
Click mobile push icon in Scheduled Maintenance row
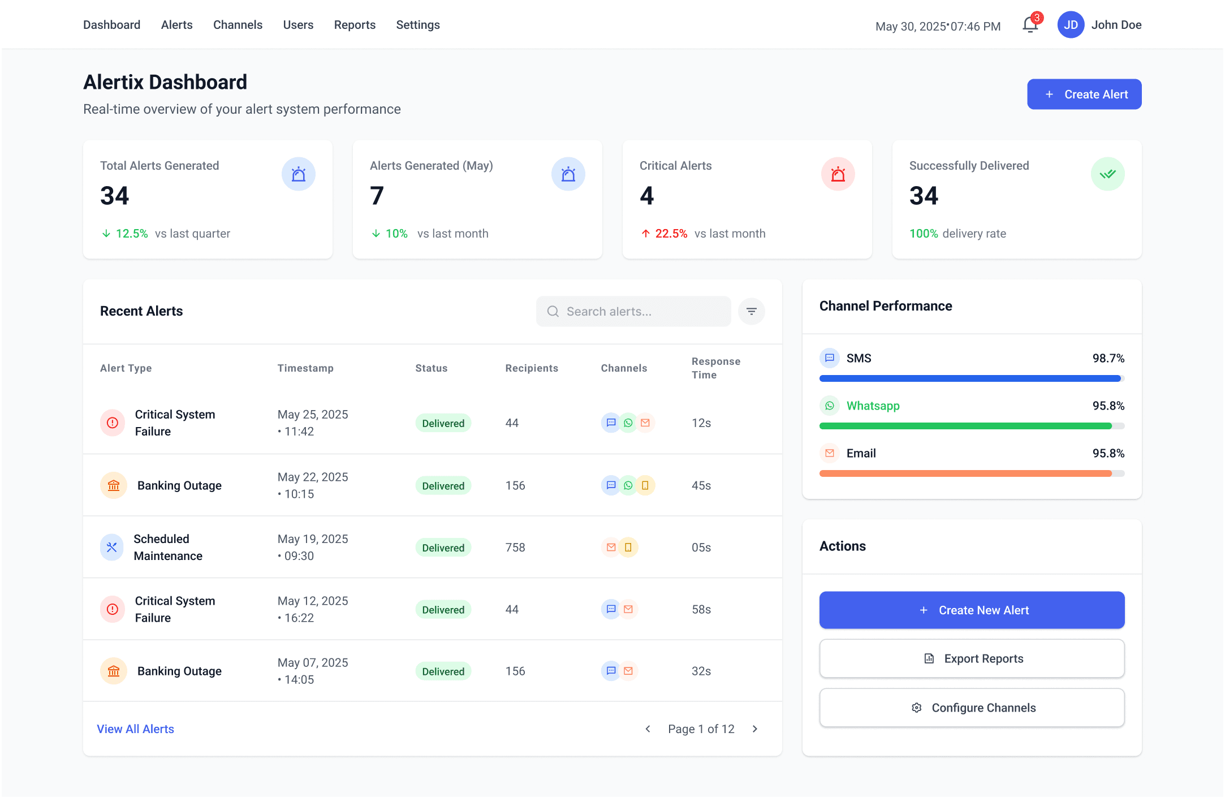pyautogui.click(x=628, y=548)
